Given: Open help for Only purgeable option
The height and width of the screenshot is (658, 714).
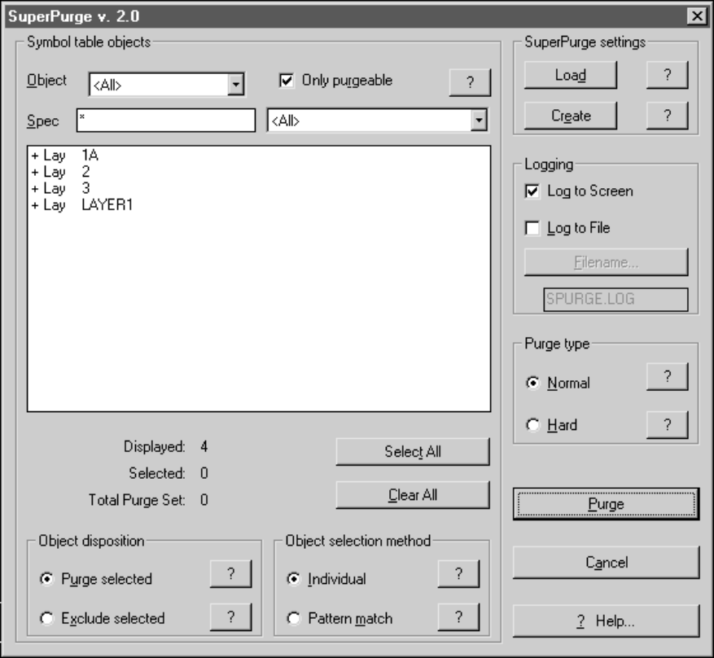Looking at the screenshot, I should click(x=470, y=82).
